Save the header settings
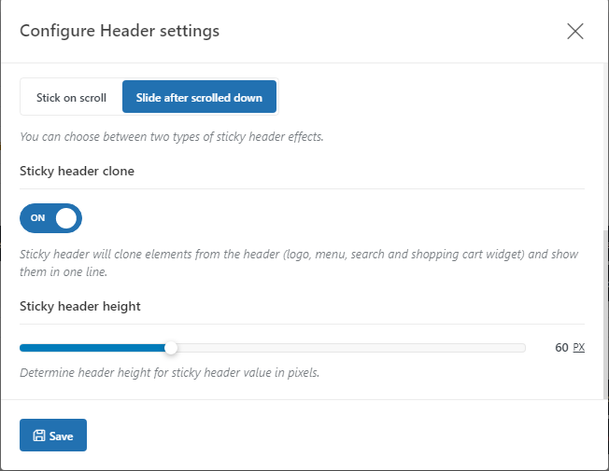Image resolution: width=609 pixels, height=471 pixels. [x=53, y=436]
